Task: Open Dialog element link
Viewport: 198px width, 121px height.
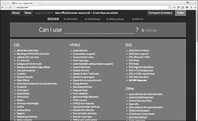Action: pos(80,84)
